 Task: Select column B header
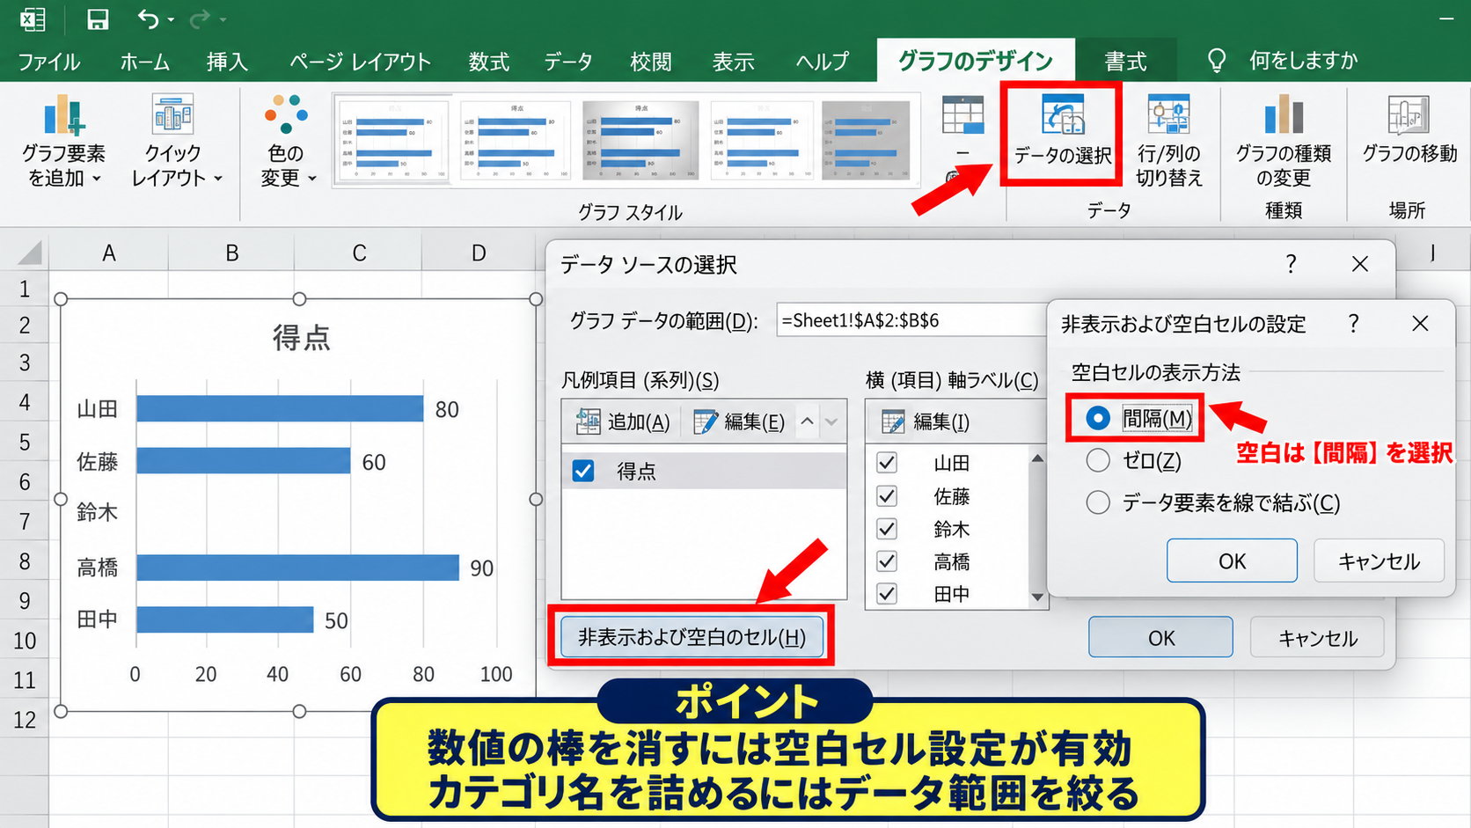pos(232,253)
